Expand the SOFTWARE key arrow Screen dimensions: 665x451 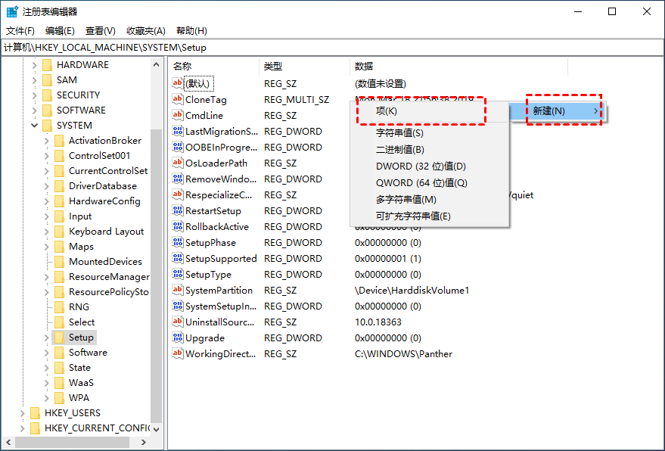point(34,110)
